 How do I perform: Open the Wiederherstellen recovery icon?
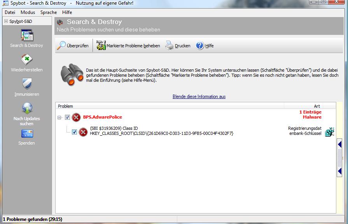27,60
